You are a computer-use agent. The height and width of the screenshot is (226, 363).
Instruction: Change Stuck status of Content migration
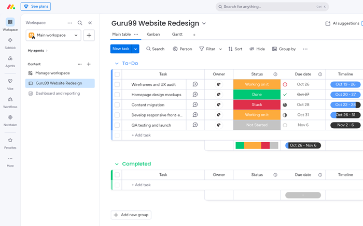click(257, 104)
